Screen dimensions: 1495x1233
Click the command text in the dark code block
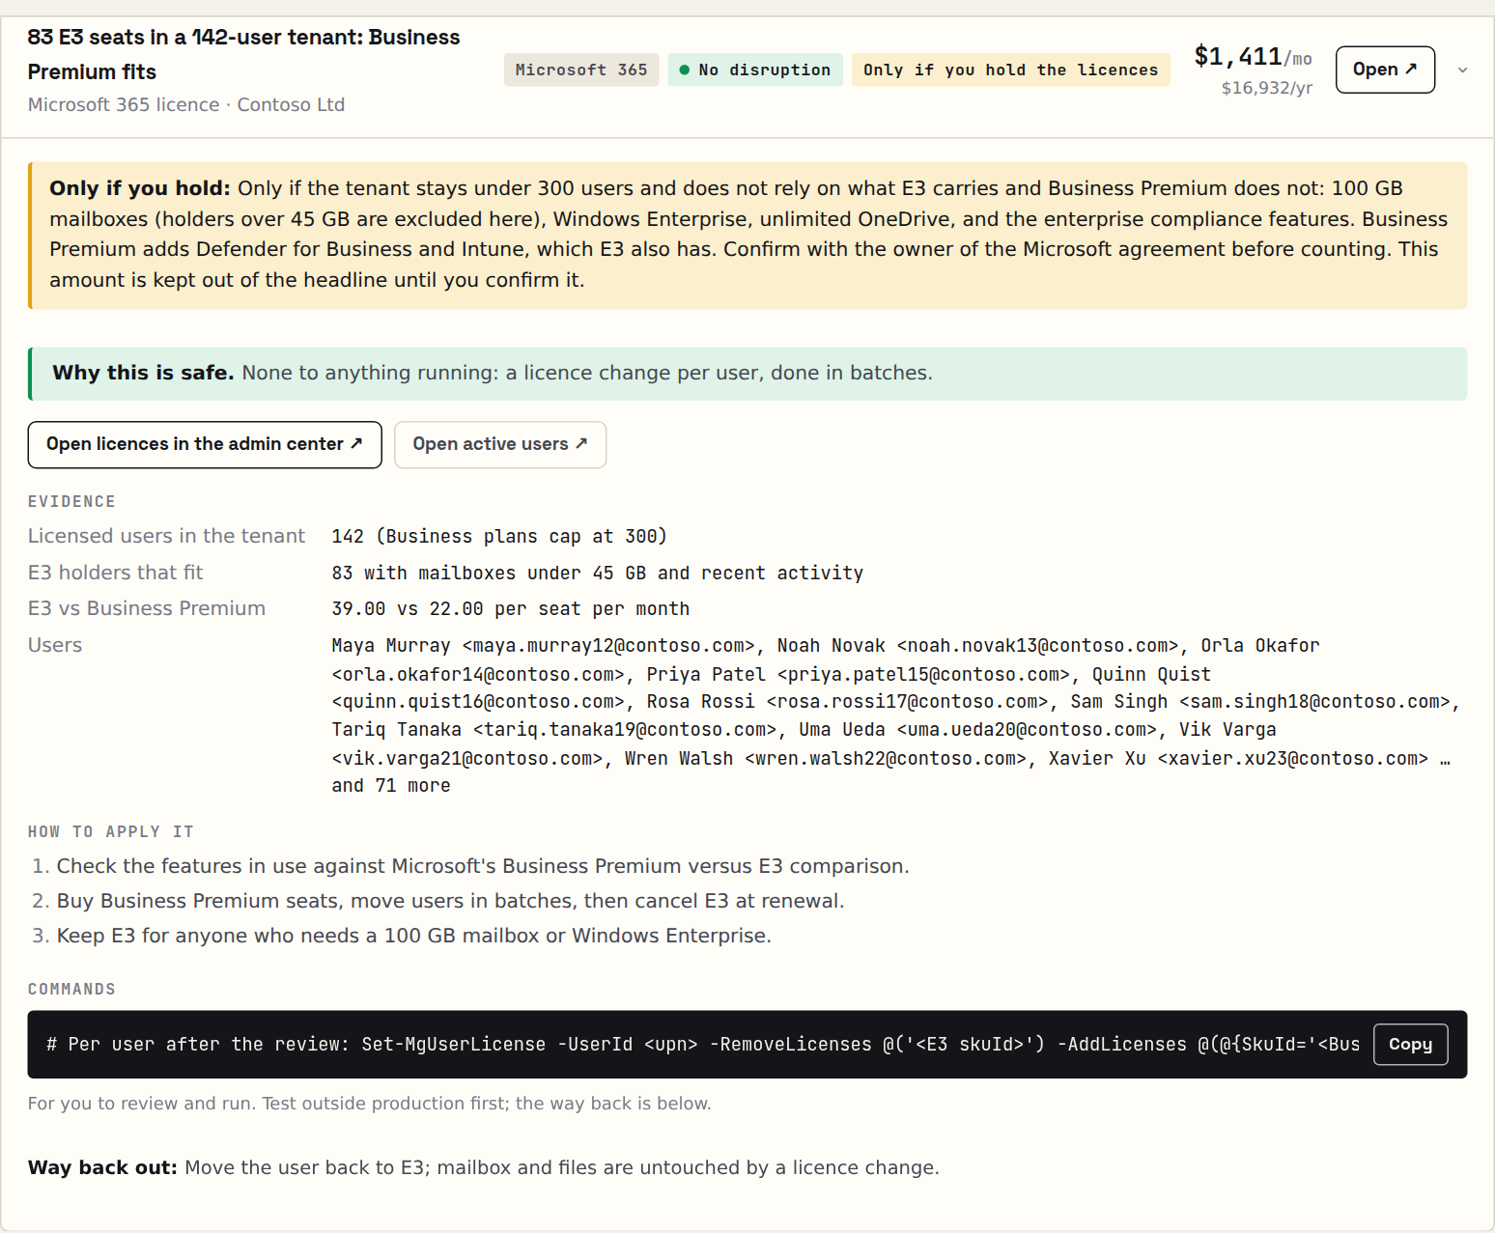pyautogui.click(x=703, y=1044)
